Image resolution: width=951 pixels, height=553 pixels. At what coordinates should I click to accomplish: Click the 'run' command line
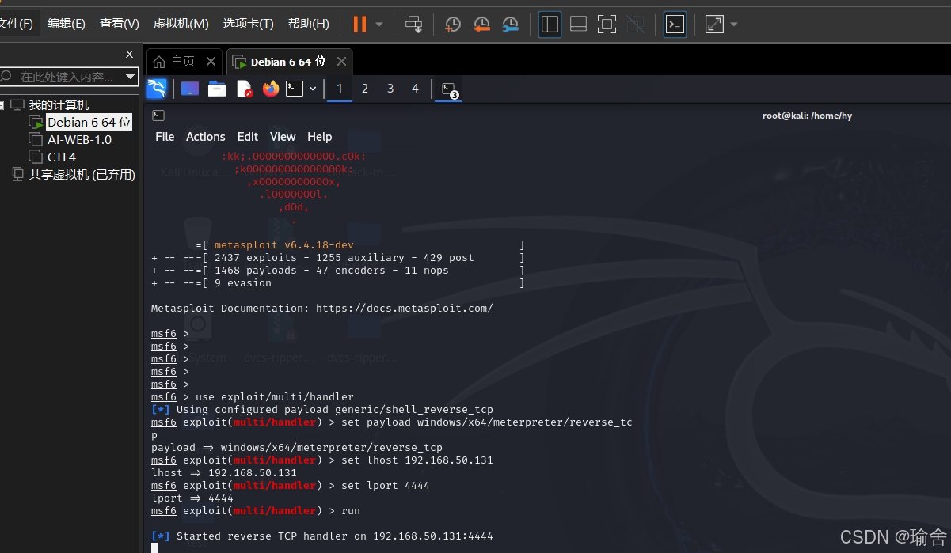(351, 511)
